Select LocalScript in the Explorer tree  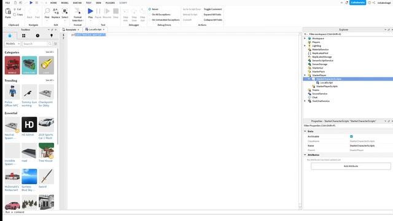326,83
